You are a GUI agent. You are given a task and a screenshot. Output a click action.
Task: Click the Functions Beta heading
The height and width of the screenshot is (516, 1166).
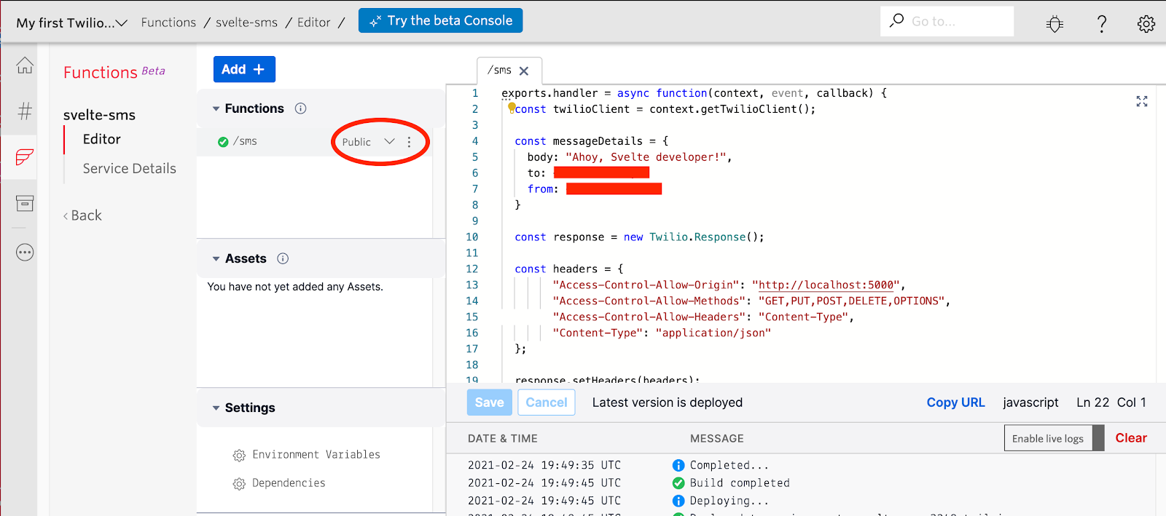tap(114, 72)
